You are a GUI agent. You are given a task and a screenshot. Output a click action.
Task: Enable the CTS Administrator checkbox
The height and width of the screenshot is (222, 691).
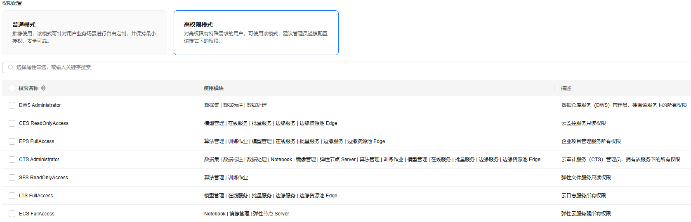click(12, 160)
